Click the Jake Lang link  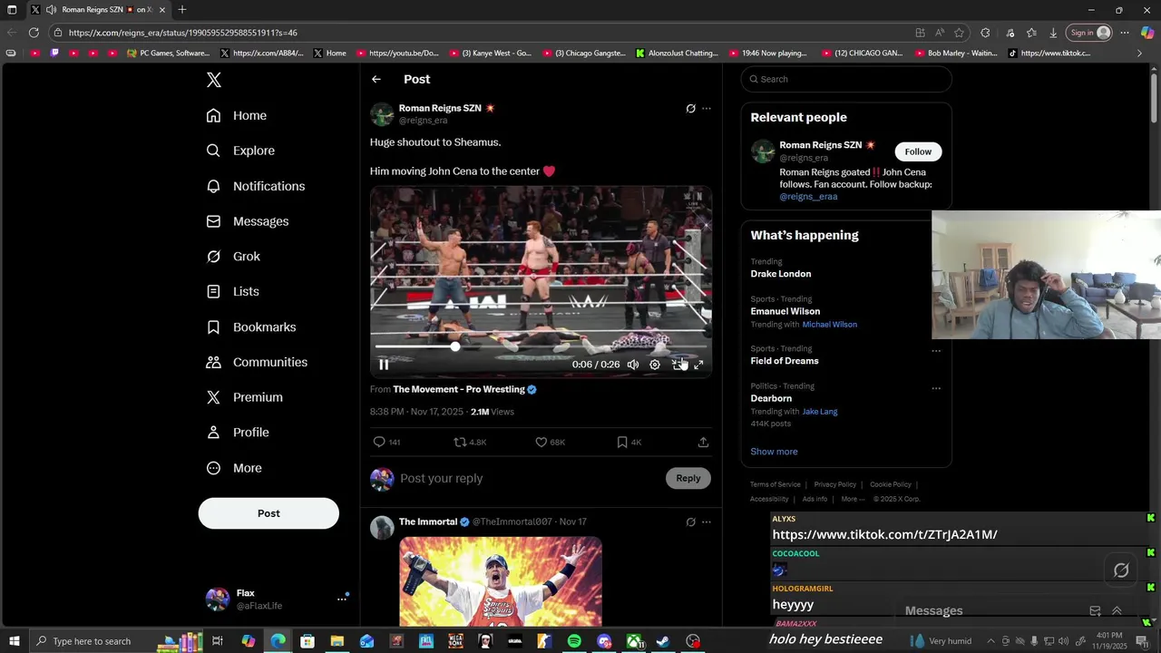coord(819,412)
